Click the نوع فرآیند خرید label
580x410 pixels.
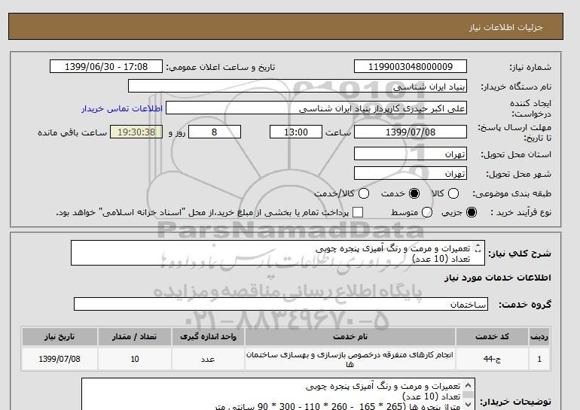pyautogui.click(x=520, y=212)
